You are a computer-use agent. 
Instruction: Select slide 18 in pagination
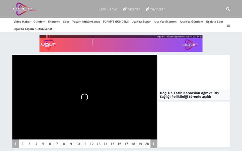click(x=133, y=144)
